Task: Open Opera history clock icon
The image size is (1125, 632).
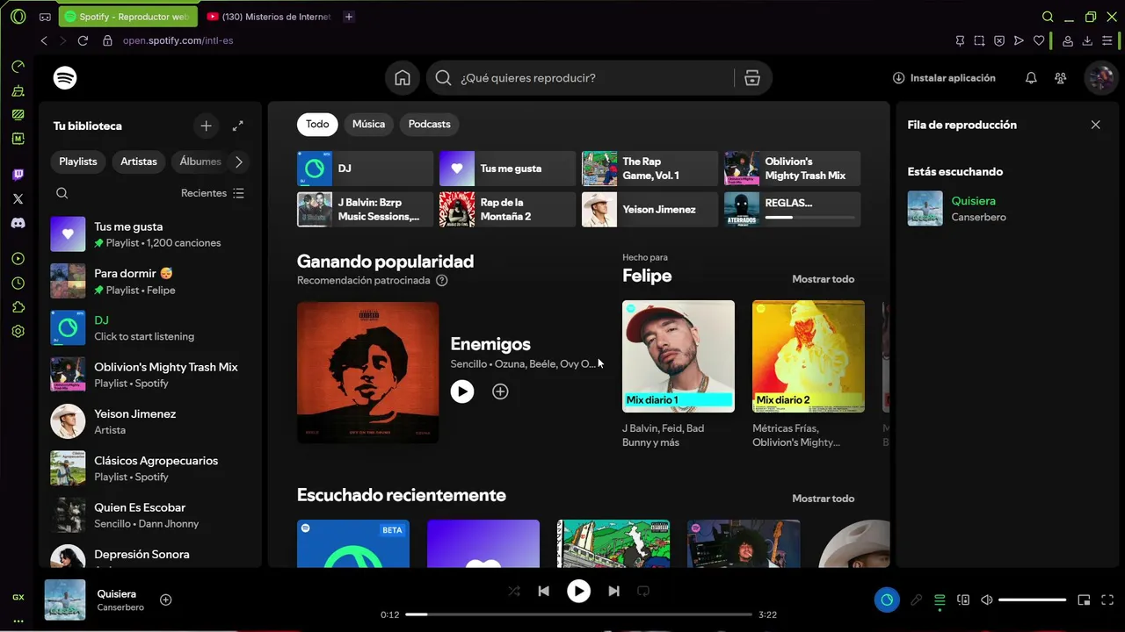Action: coord(18,284)
